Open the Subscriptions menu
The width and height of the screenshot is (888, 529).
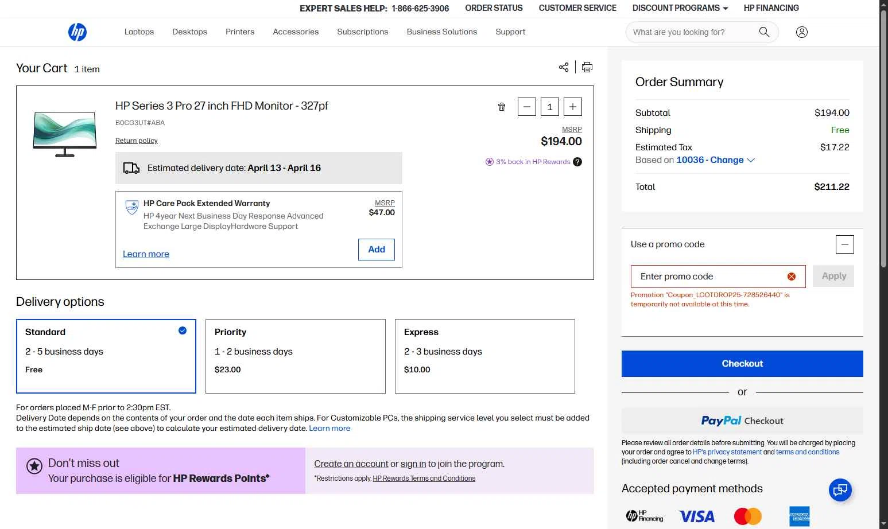pyautogui.click(x=363, y=32)
